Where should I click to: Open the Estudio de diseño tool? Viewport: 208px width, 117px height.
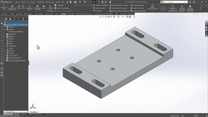click(x=4, y=7)
